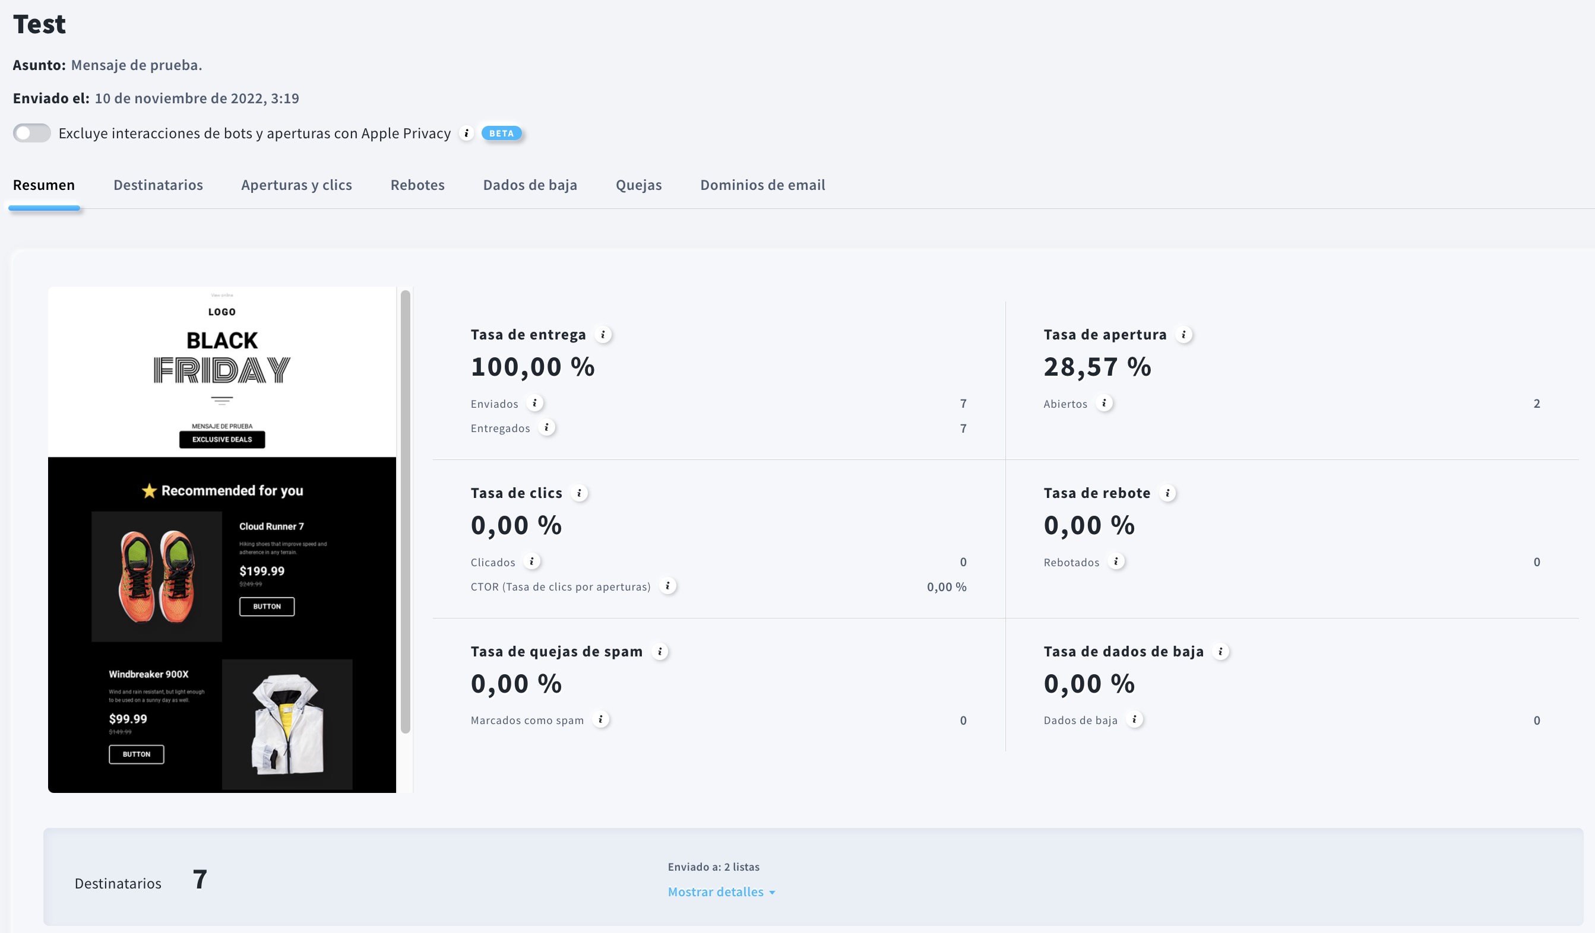Click the Rebotados info icon
The width and height of the screenshot is (1595, 933).
point(1116,561)
